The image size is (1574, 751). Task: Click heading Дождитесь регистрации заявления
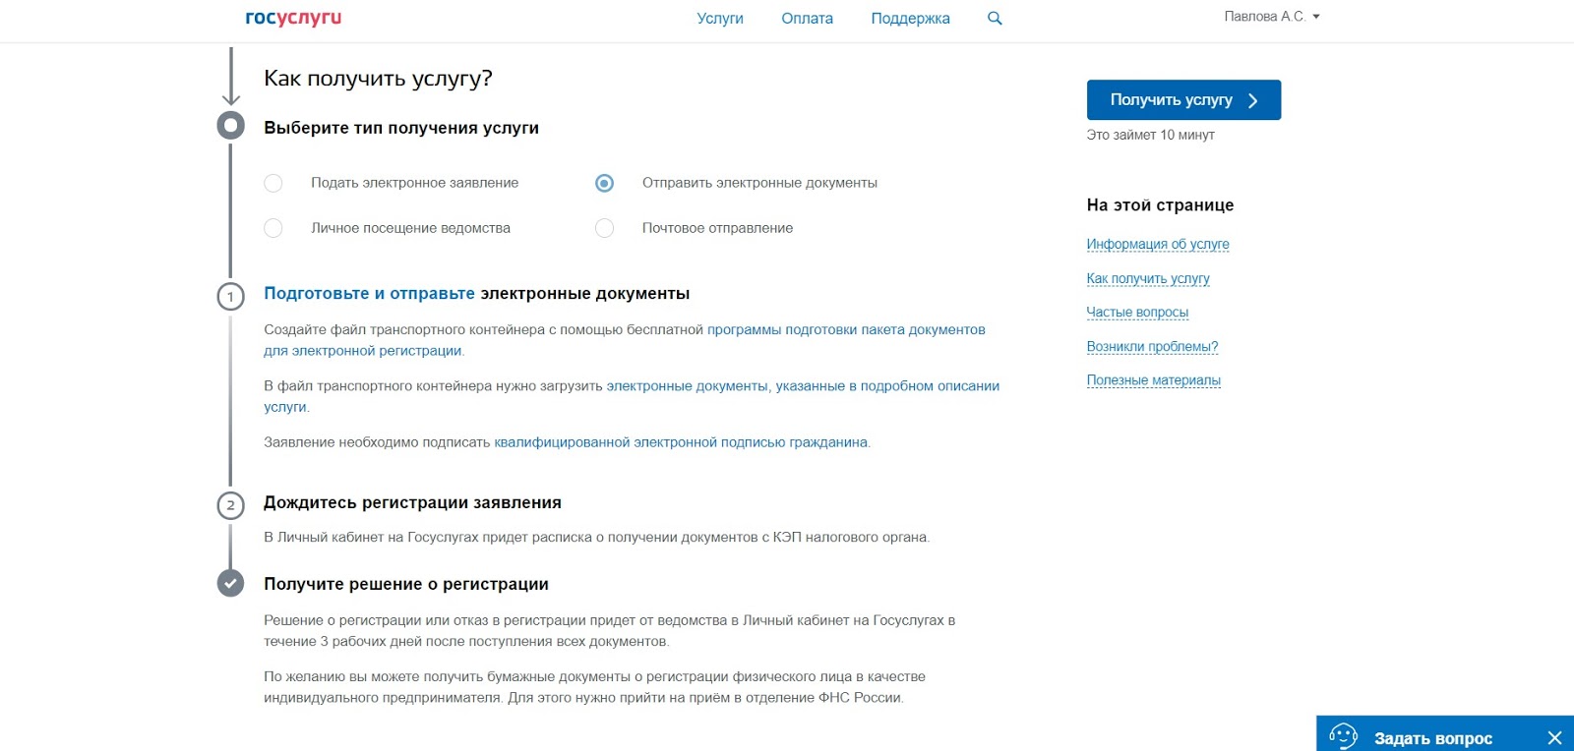point(412,502)
